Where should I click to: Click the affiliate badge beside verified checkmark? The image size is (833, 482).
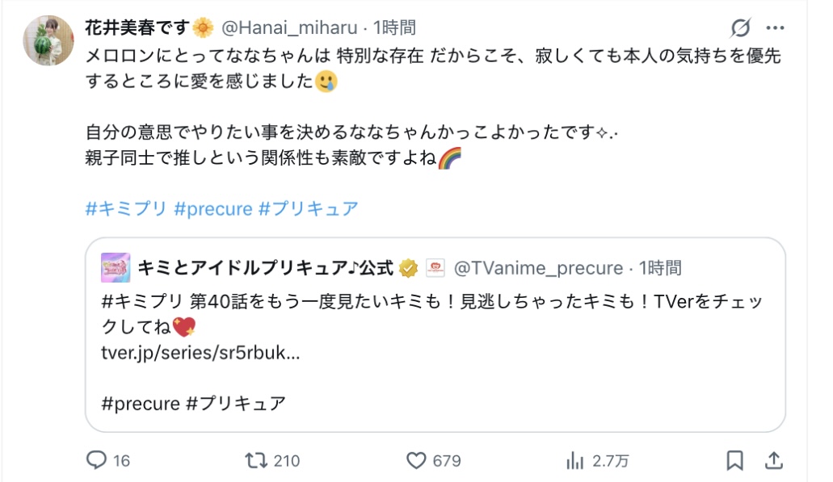(x=435, y=267)
